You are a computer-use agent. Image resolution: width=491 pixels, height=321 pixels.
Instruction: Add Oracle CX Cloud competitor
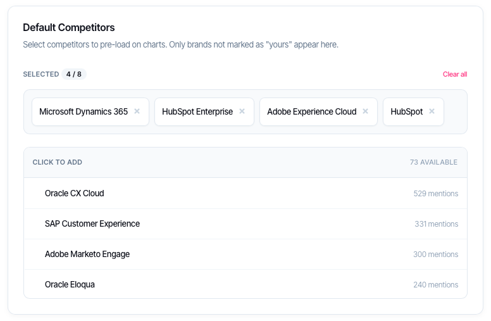pyautogui.click(x=75, y=193)
